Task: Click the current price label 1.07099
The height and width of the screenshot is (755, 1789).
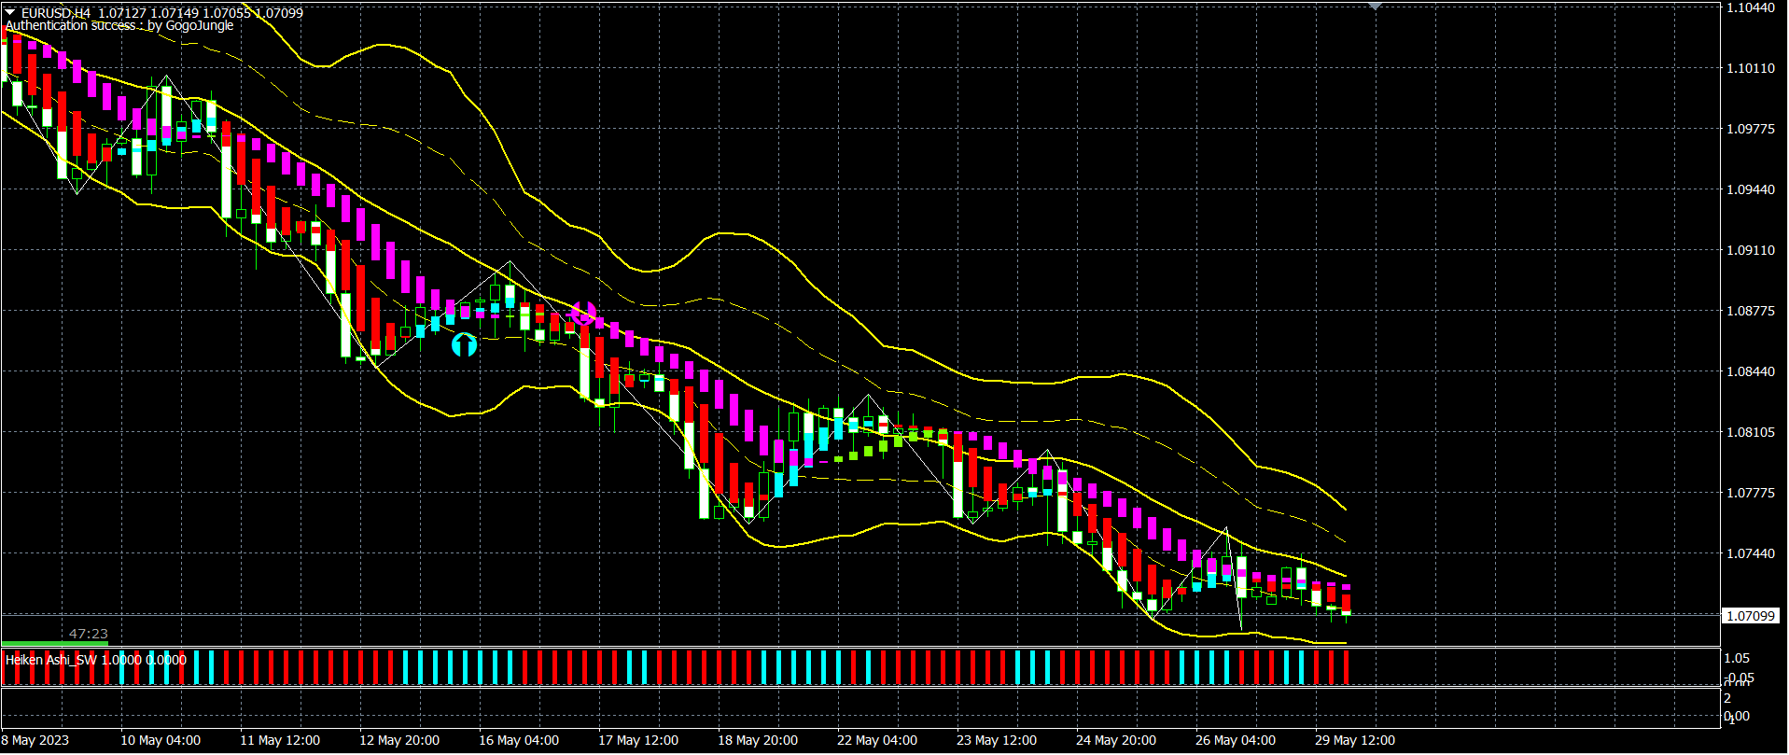Action: point(1750,616)
